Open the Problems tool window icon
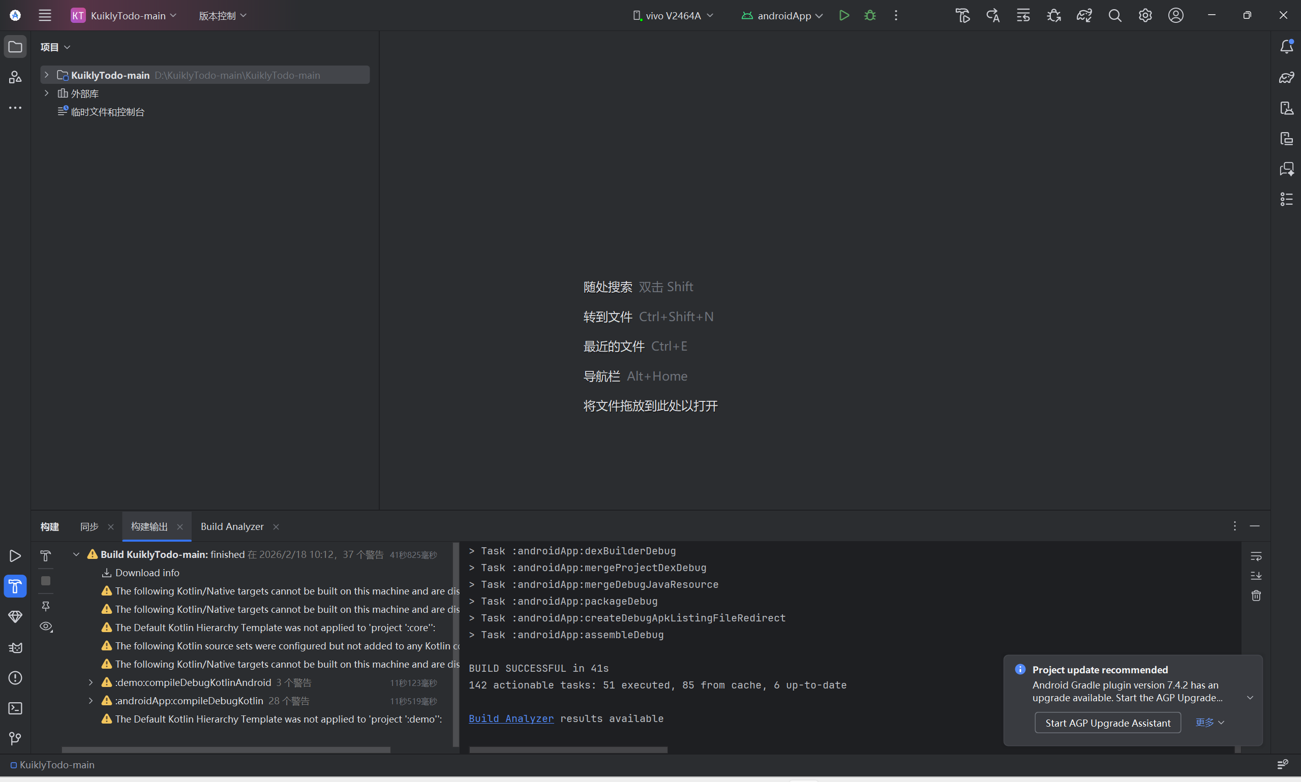The width and height of the screenshot is (1301, 782). (x=15, y=678)
